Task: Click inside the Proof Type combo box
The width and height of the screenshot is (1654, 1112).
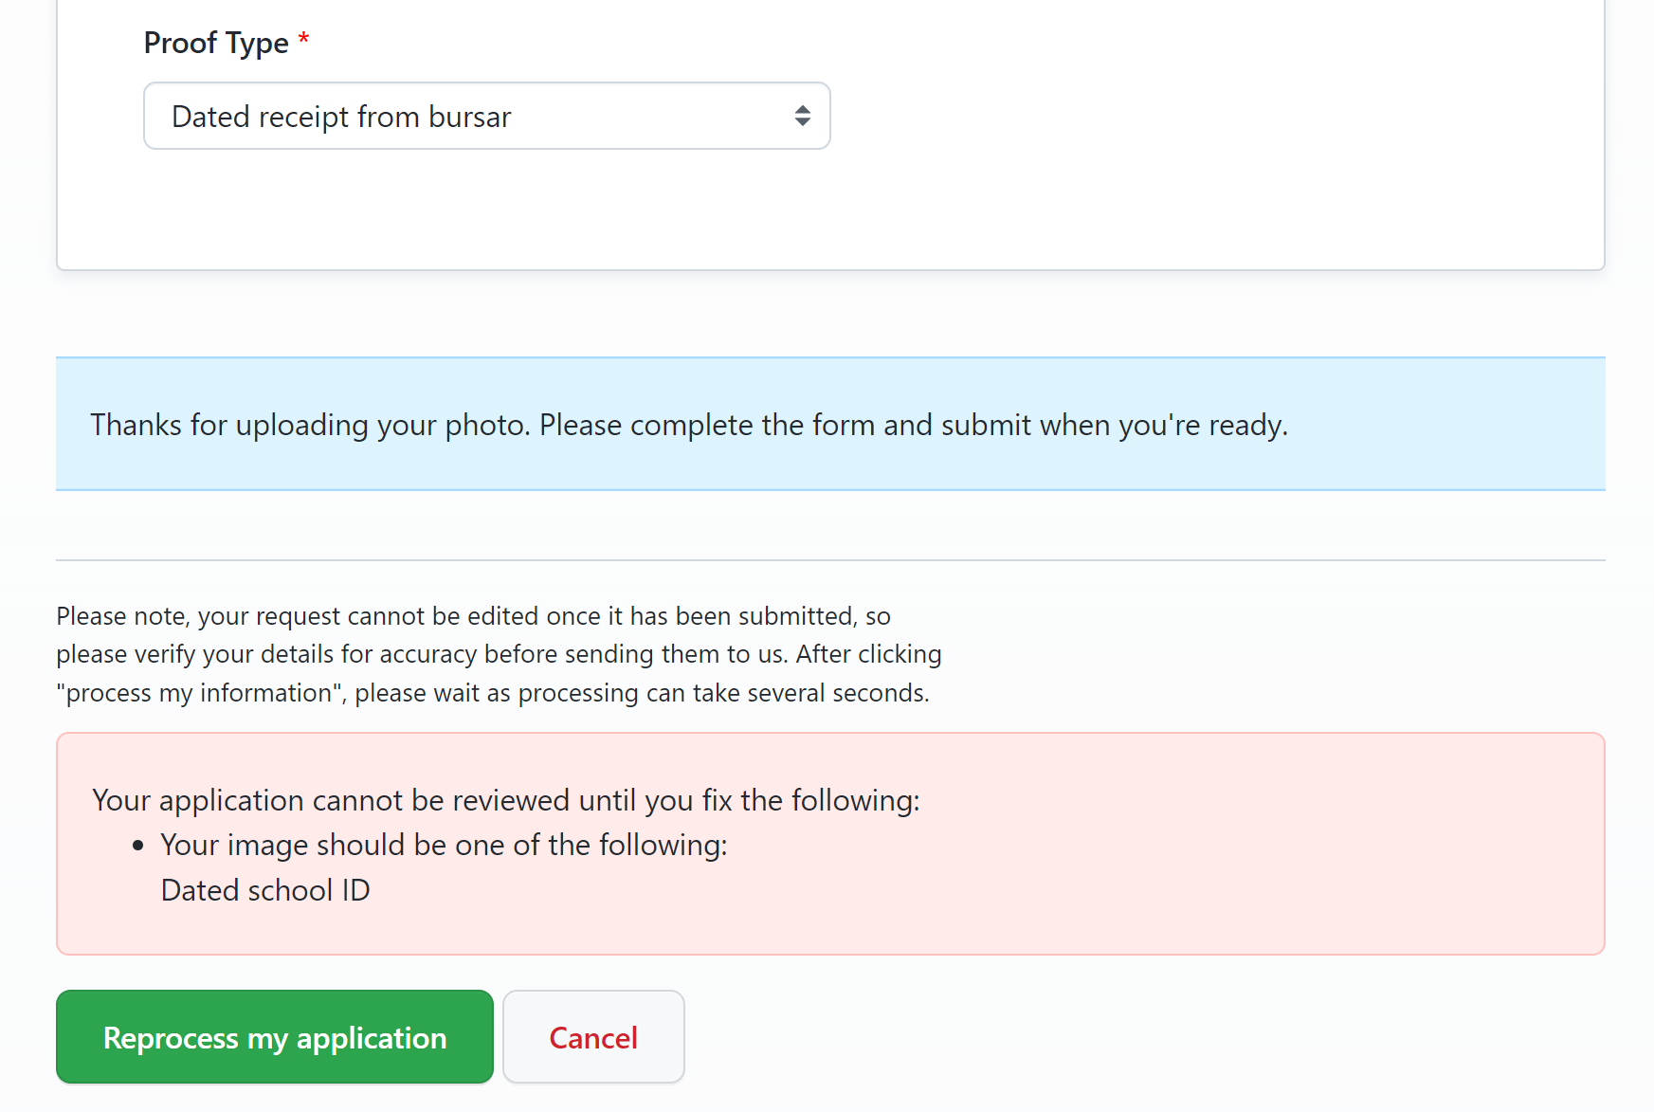Action: (427, 116)
